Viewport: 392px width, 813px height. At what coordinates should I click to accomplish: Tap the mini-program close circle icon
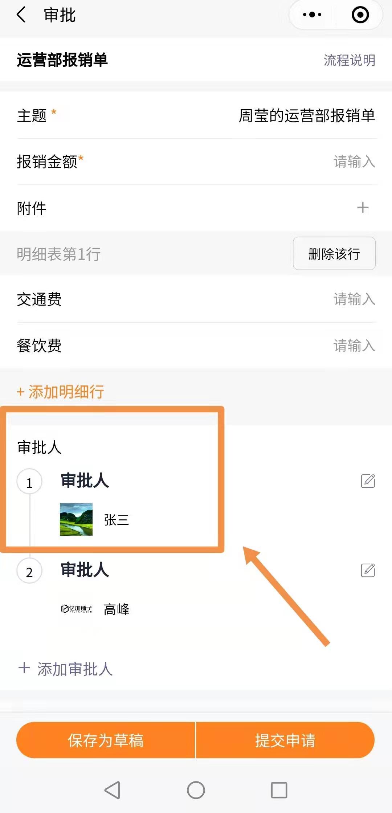(x=360, y=15)
